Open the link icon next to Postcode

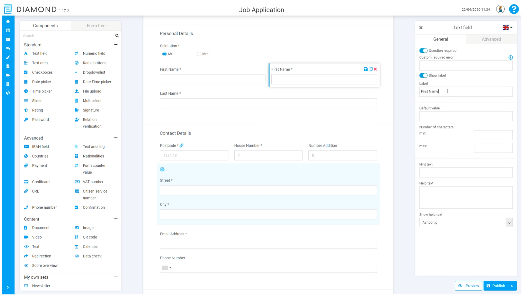(x=182, y=145)
